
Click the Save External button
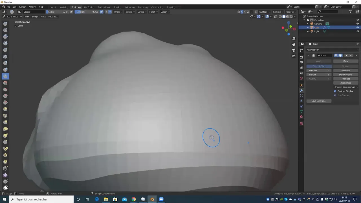[319, 101]
